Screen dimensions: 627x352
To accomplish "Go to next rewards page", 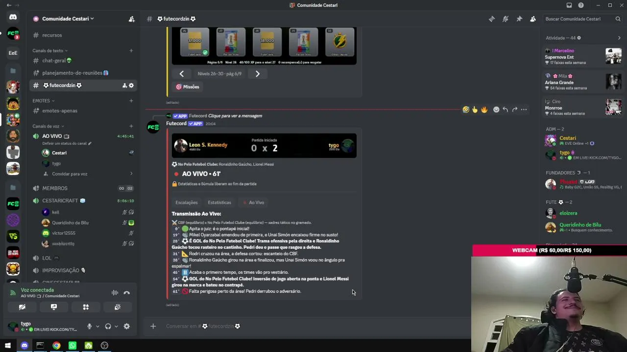I will point(258,74).
